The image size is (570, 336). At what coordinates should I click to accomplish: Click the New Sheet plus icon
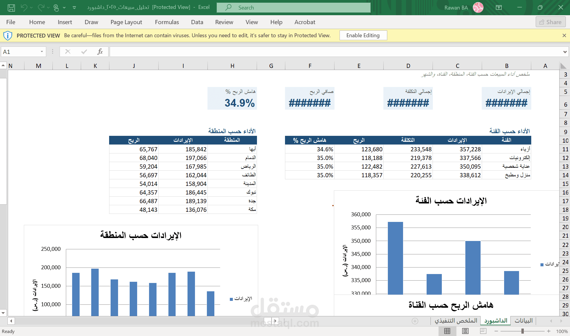(x=415, y=321)
